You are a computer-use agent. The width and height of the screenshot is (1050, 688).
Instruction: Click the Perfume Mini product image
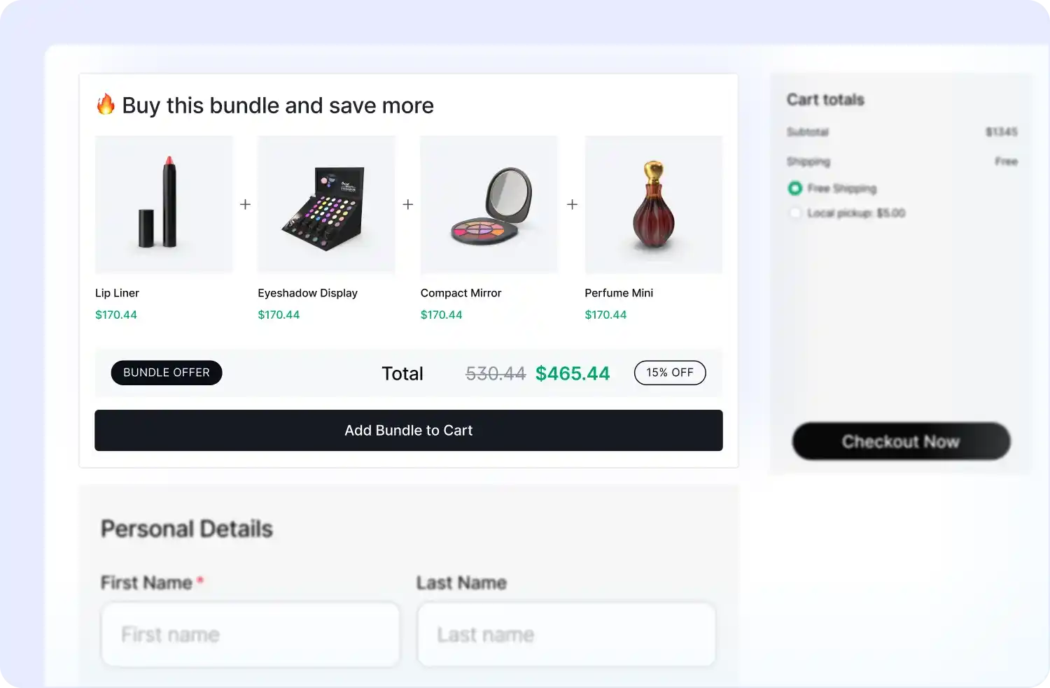653,204
